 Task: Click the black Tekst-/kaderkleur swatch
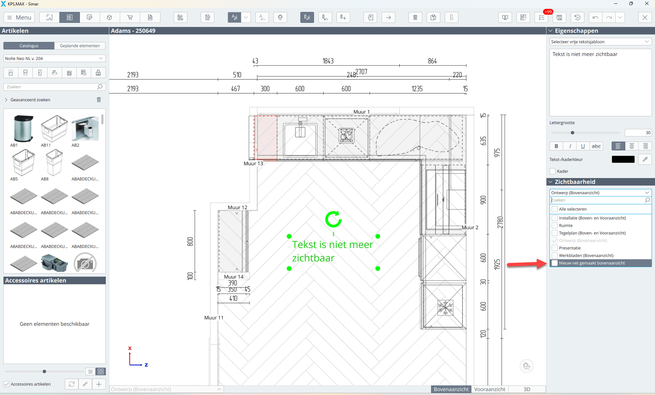(623, 159)
